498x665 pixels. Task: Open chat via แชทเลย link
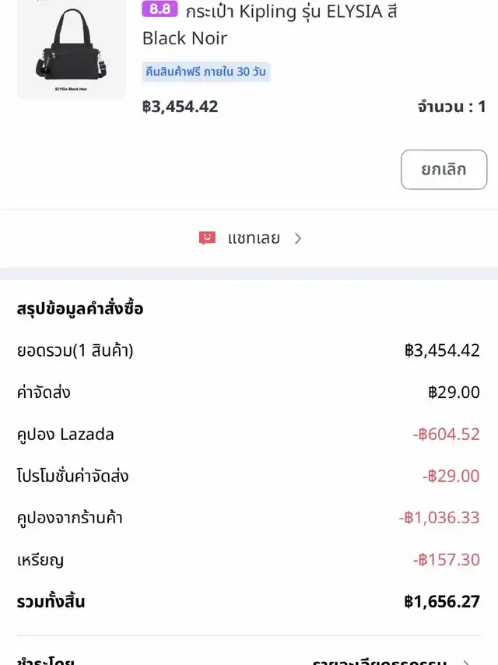pos(254,238)
